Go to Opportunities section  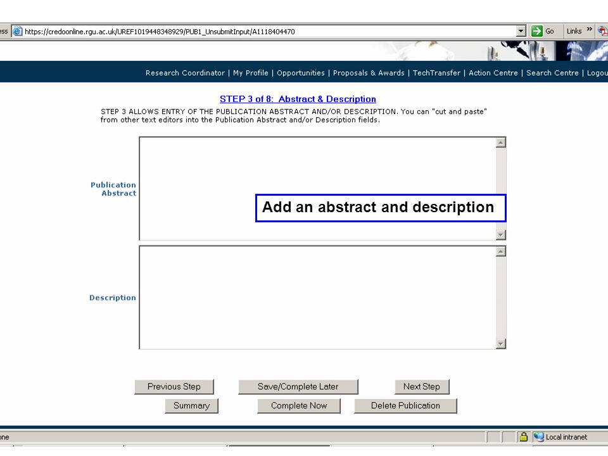(300, 73)
